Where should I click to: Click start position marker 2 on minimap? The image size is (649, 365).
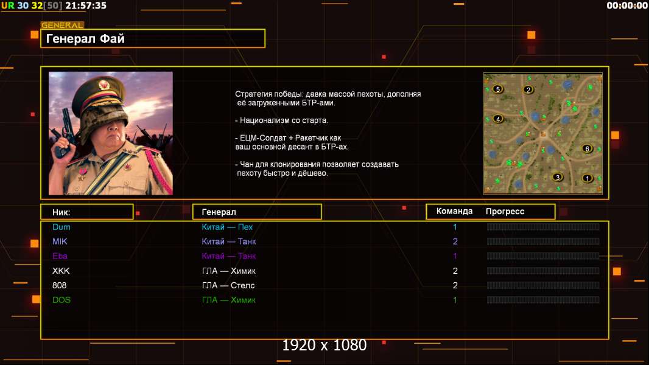528,89
